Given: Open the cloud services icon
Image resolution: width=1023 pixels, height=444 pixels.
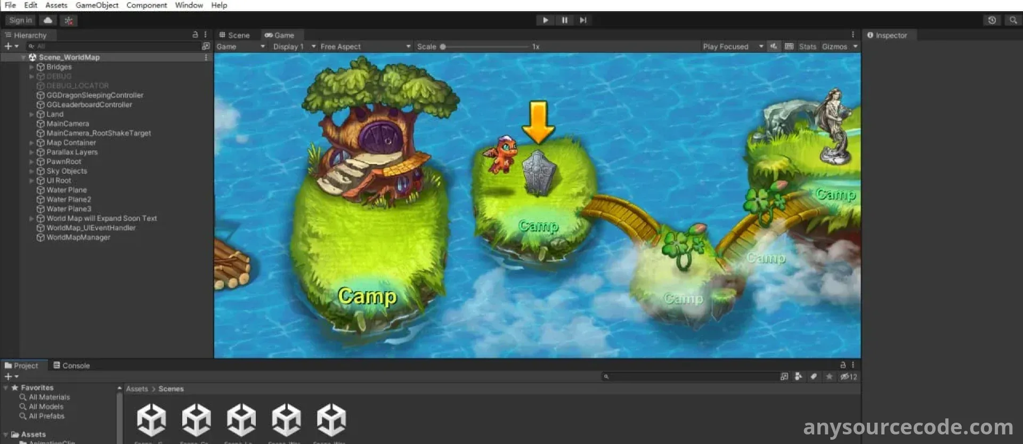Looking at the screenshot, I should [48, 20].
